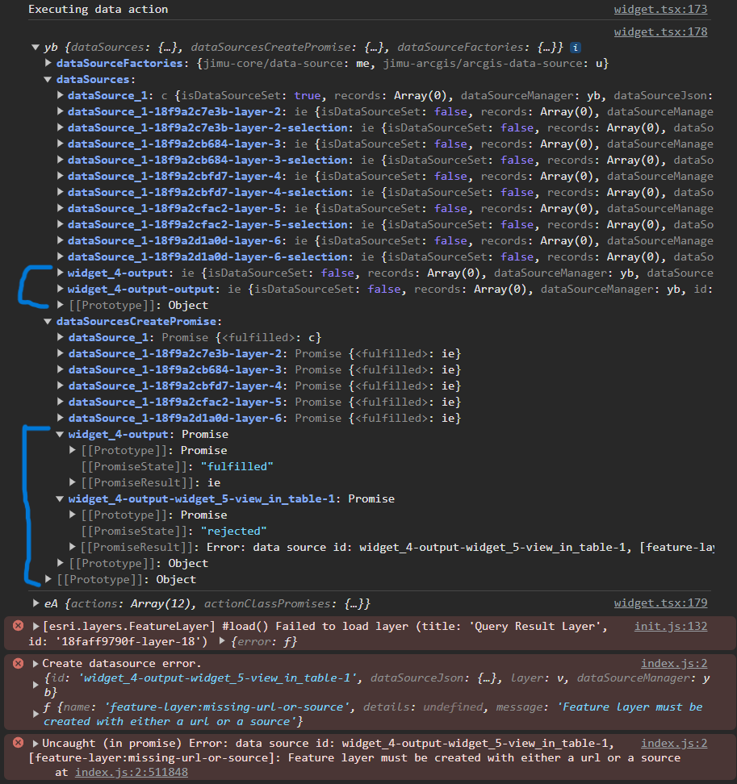Click the "Executing data action" log message

click(x=98, y=10)
